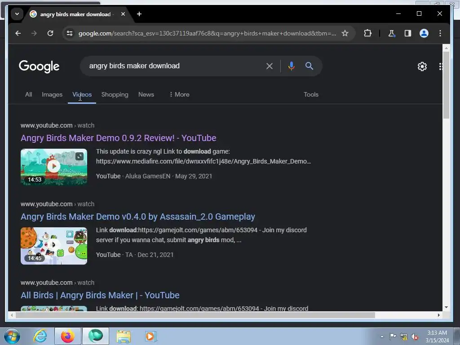This screenshot has height=345, width=460.
Task: Click the scroll right arrow
Action: (438, 315)
